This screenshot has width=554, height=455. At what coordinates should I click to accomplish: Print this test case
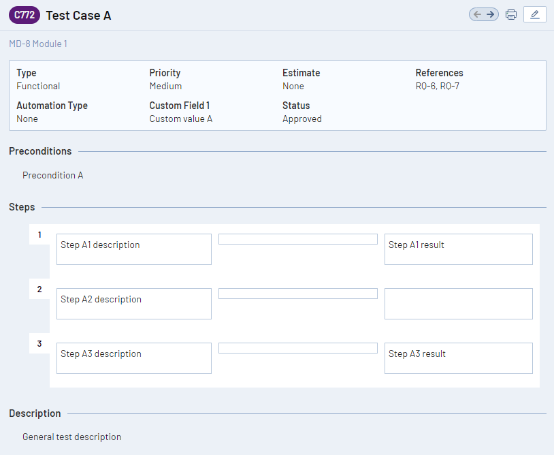(x=511, y=14)
